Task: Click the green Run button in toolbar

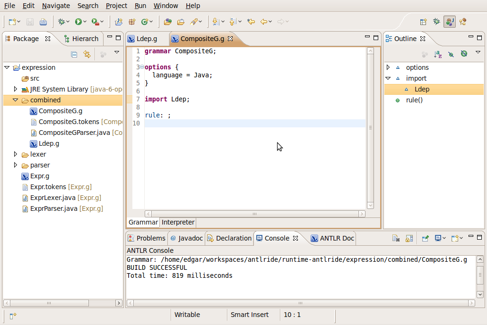Action: point(78,22)
